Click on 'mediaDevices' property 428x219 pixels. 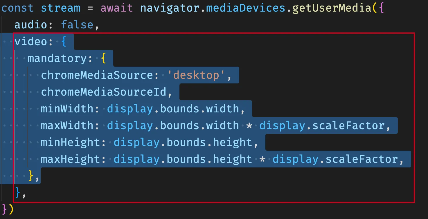246,8
